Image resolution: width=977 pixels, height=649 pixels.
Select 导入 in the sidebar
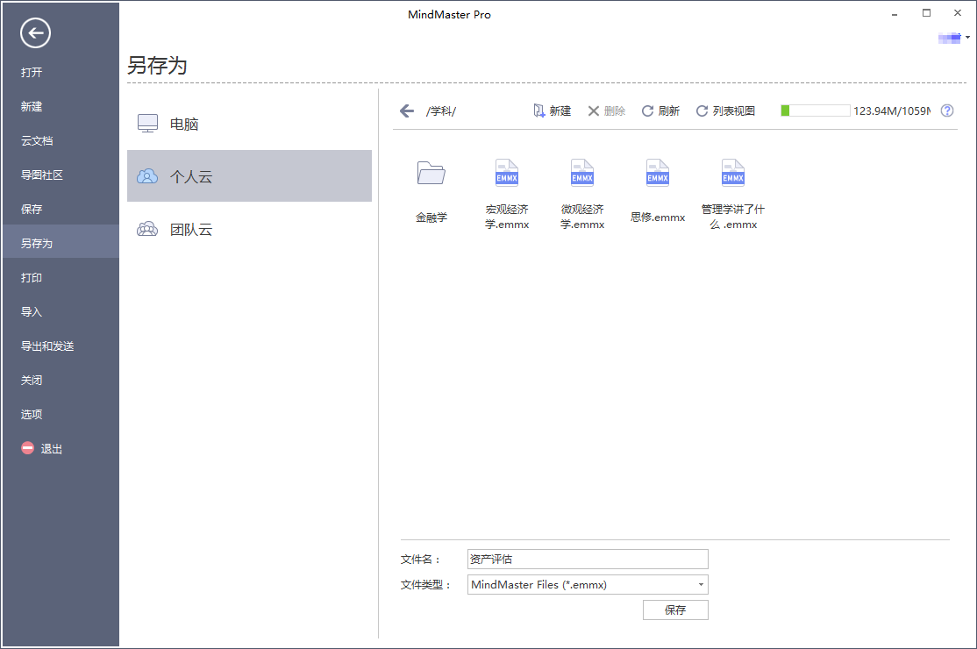coord(32,312)
